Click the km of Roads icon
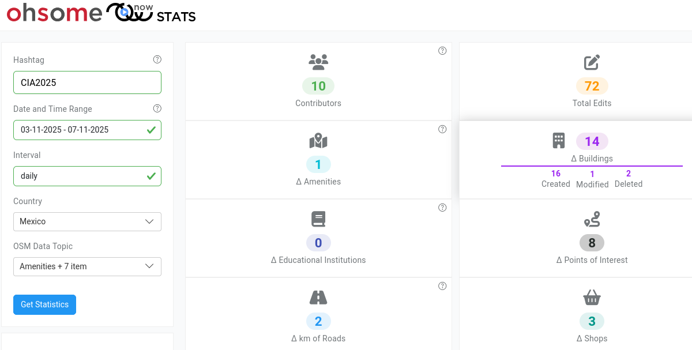This screenshot has width=692, height=350. coord(318,298)
